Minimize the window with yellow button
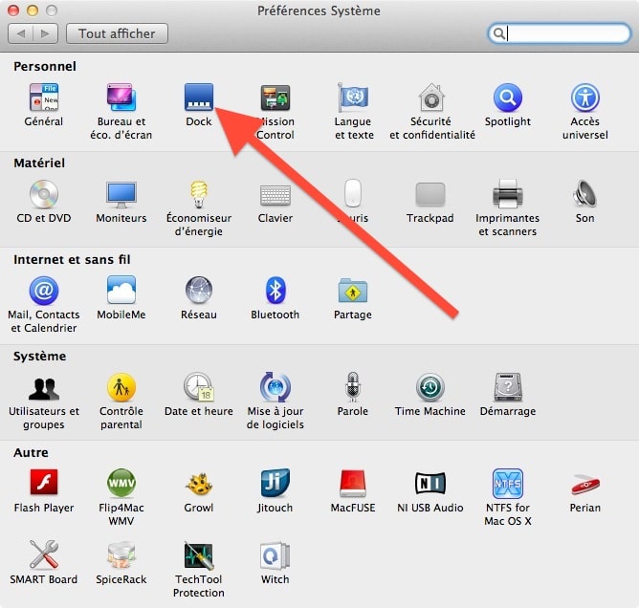This screenshot has width=639, height=608. pos(33,11)
